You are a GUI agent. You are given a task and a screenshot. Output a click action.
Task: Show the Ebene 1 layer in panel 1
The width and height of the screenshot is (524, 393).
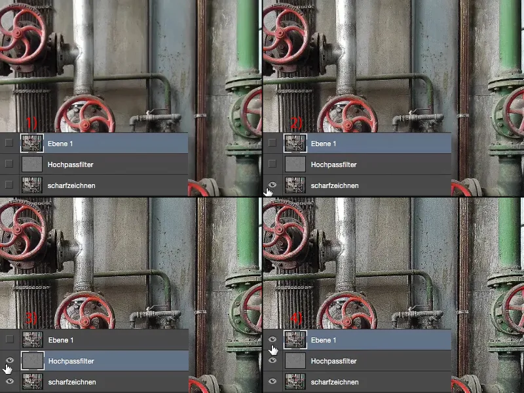coord(9,143)
